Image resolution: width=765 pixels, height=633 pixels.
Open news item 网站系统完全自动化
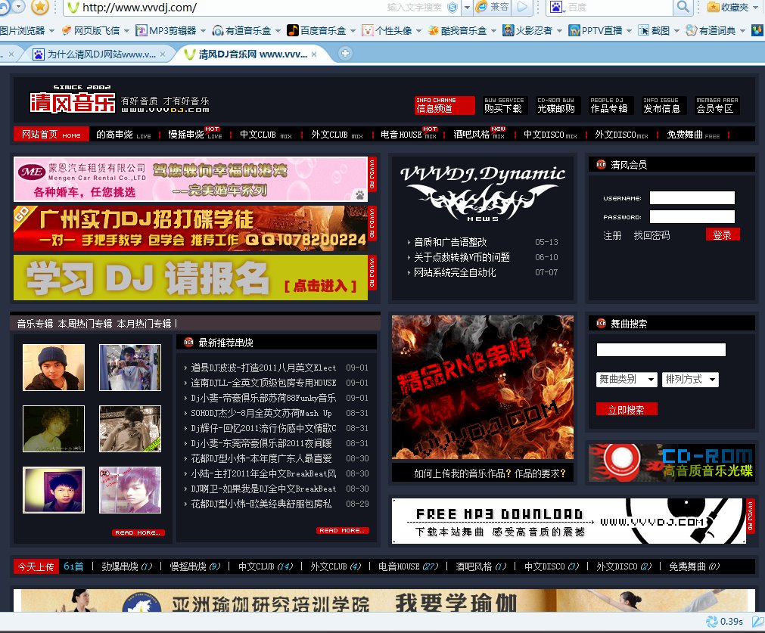pyautogui.click(x=455, y=272)
